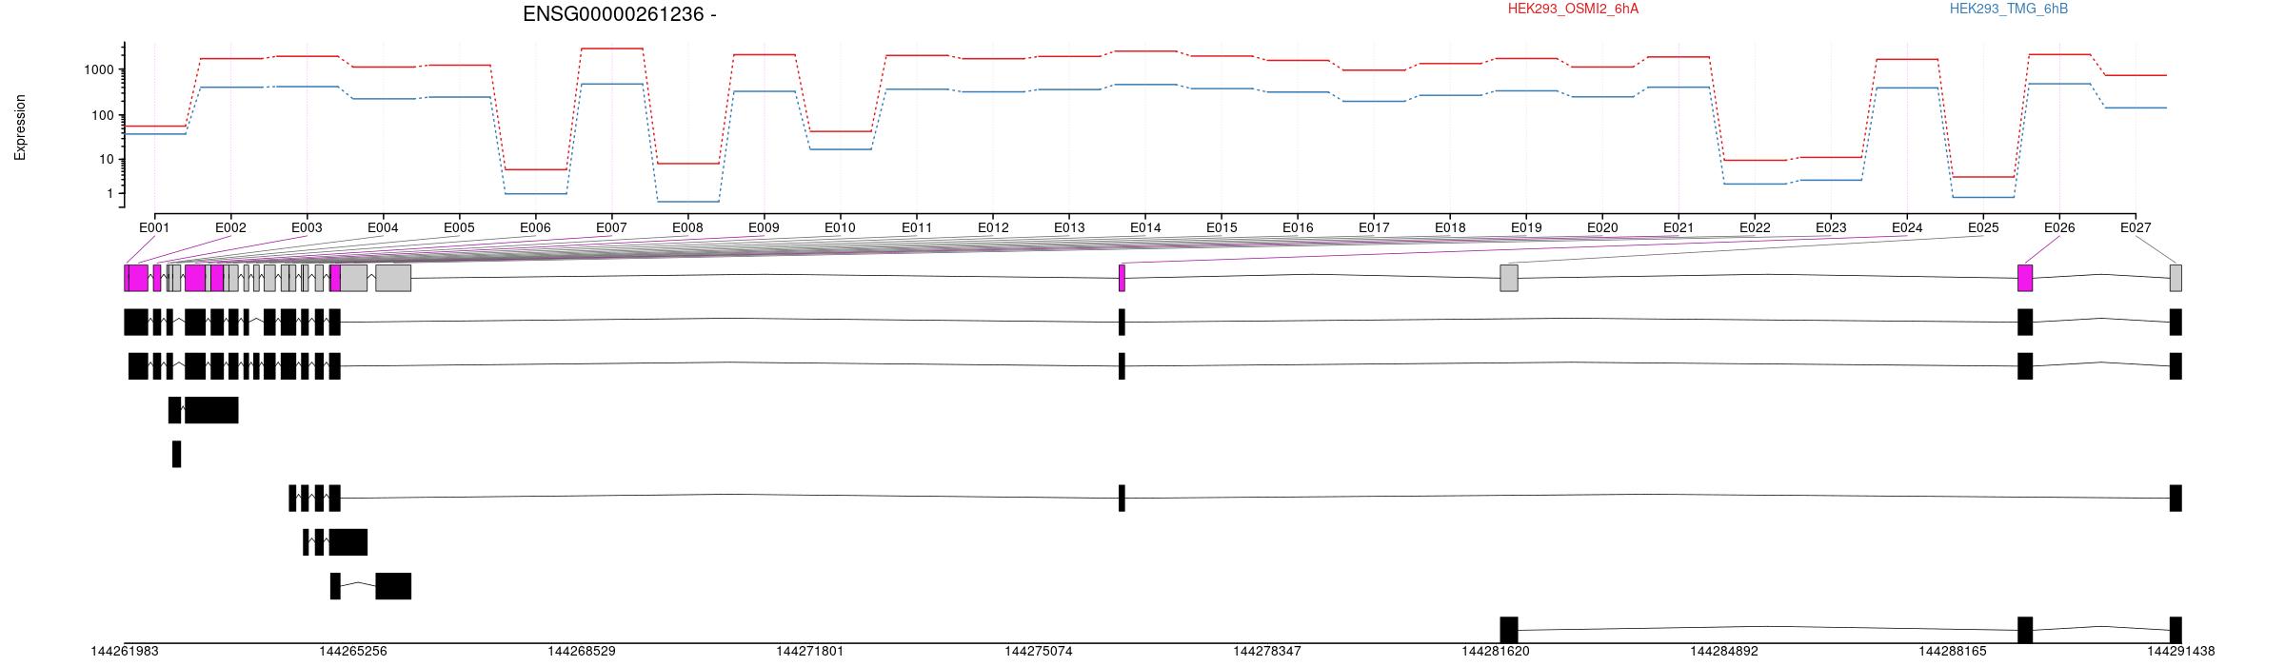Click exon label E018
Image resolution: width=2285 pixels, height=666 pixels.
click(x=1450, y=228)
